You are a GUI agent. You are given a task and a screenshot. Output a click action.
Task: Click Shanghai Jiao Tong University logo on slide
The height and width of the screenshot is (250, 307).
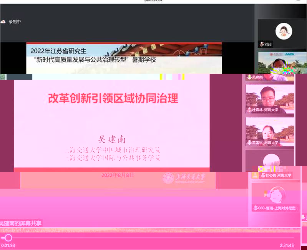point(168,178)
